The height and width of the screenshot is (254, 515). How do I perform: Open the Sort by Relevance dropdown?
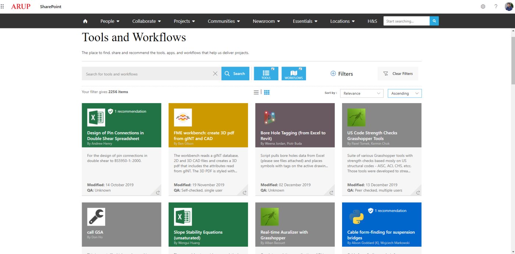coord(362,94)
